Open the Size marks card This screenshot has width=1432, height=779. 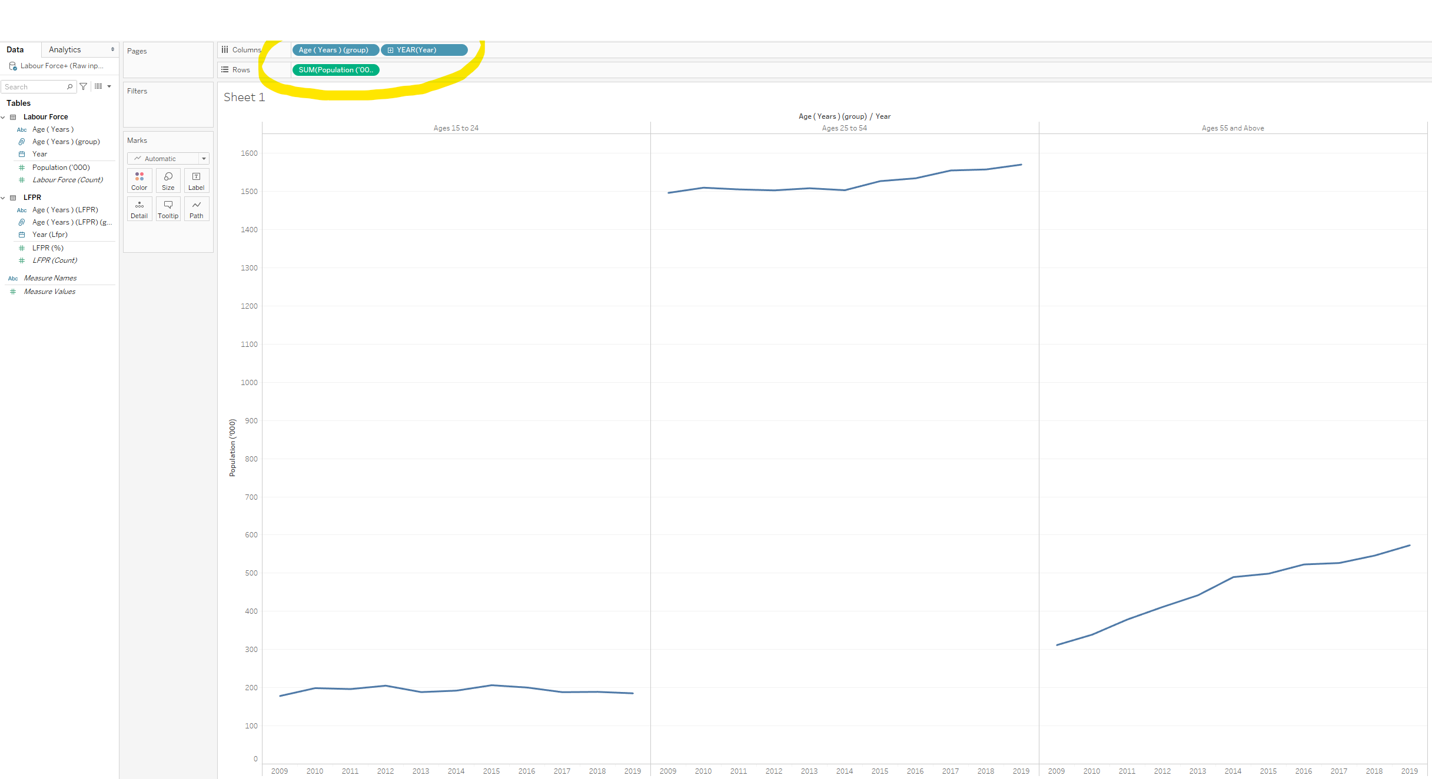(x=168, y=180)
